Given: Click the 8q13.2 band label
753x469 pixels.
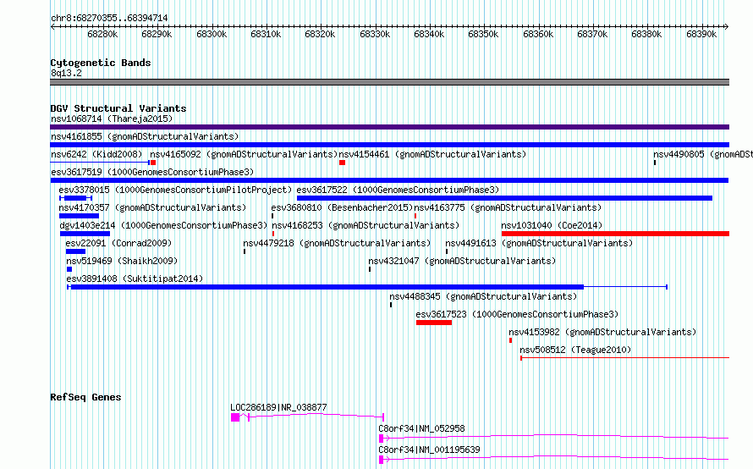Looking at the screenshot, I should point(66,73).
